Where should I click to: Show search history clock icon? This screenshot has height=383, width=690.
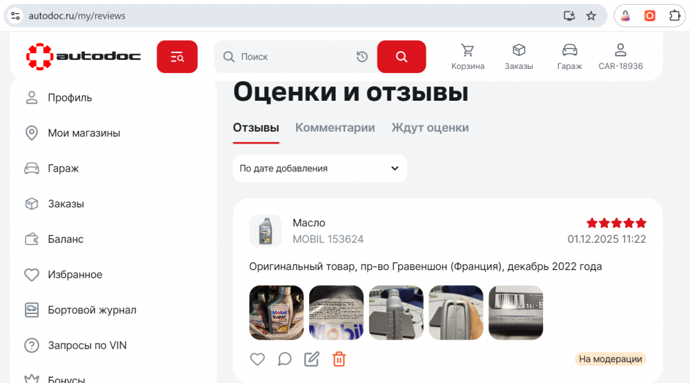click(362, 57)
